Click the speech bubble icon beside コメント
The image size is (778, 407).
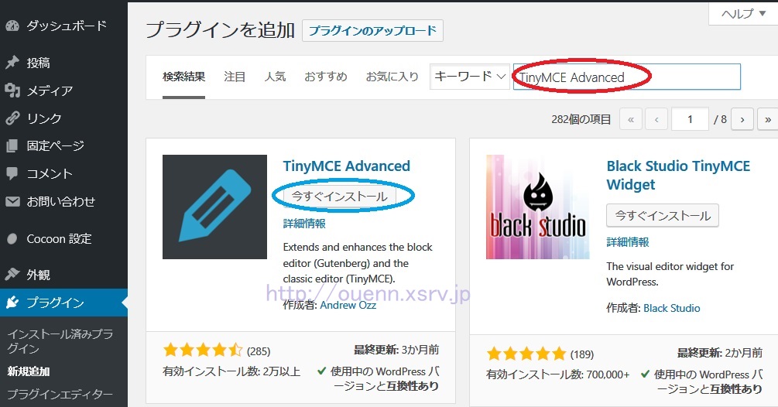coord(12,173)
